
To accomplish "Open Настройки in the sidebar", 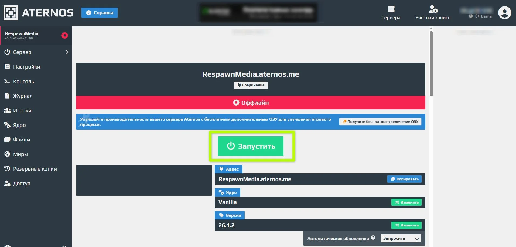I will (x=36, y=67).
